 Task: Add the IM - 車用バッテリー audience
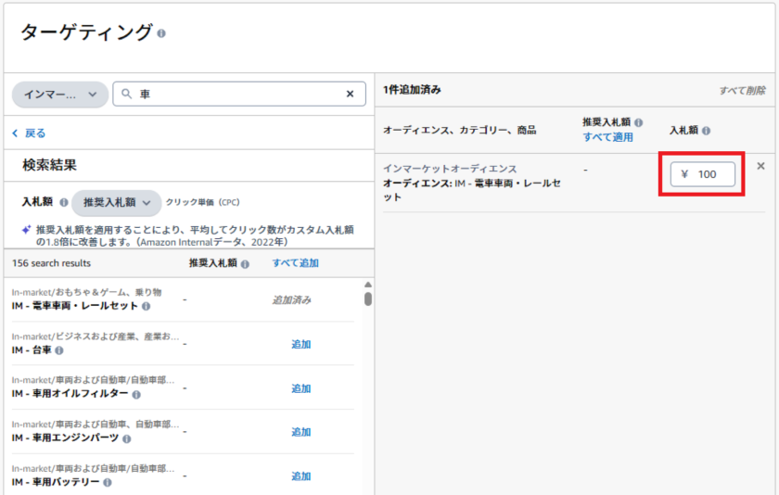[x=300, y=476]
